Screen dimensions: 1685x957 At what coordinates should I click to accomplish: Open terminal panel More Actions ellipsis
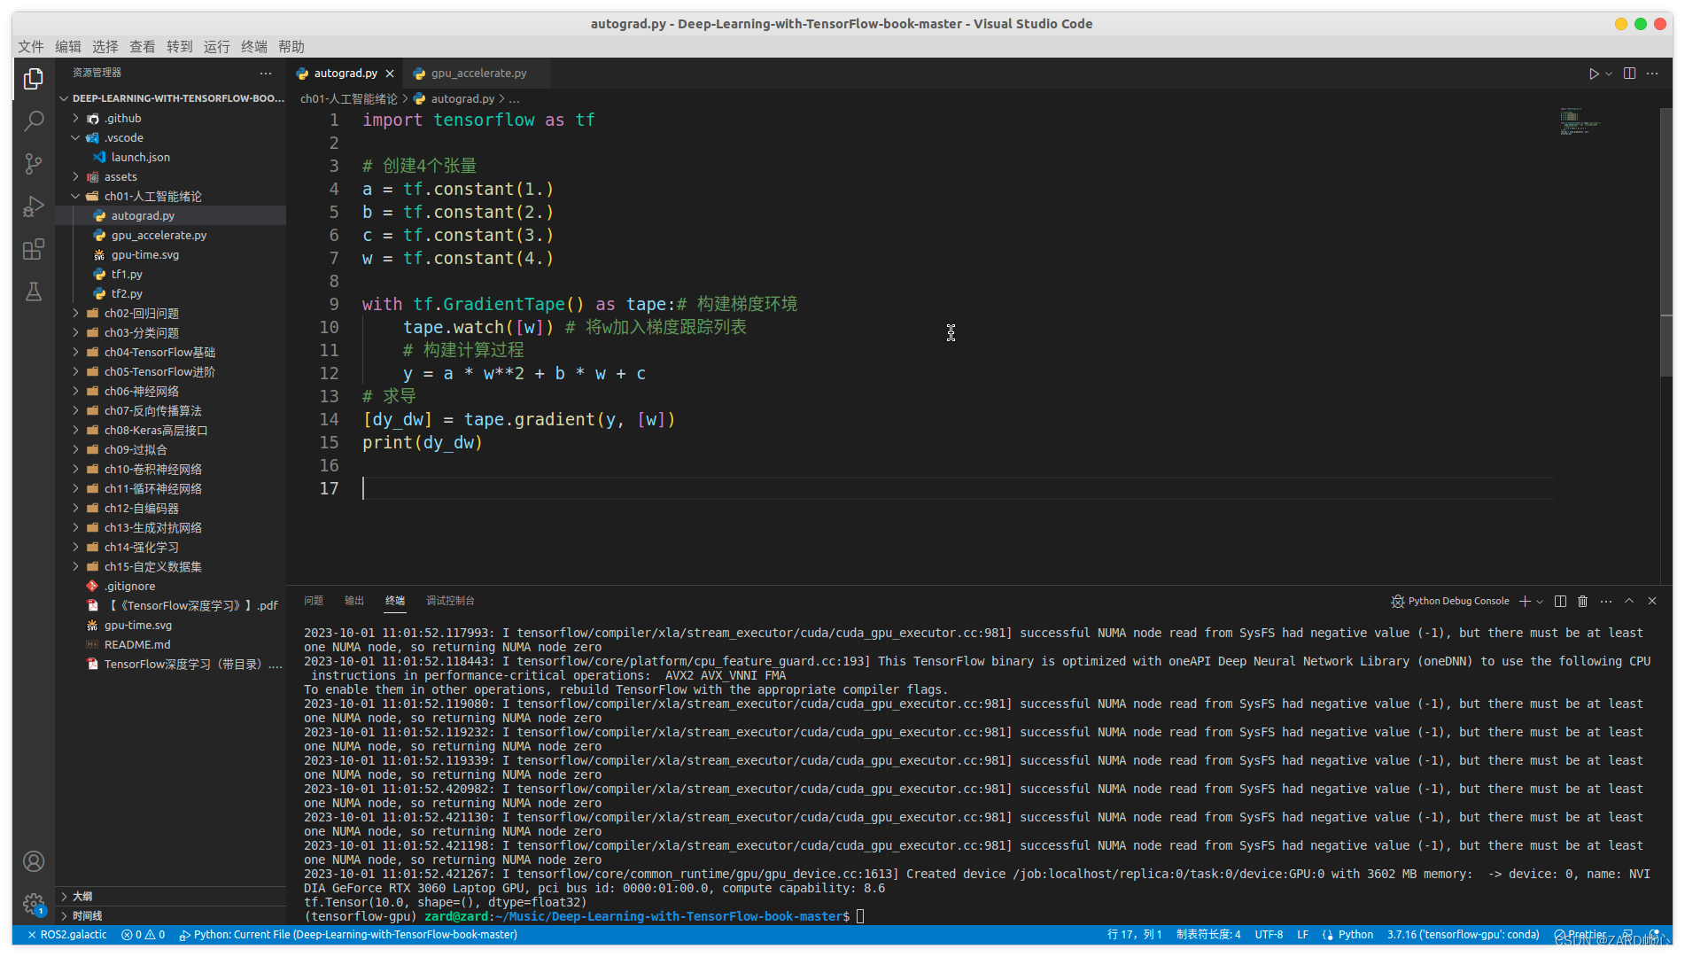pyautogui.click(x=1606, y=601)
